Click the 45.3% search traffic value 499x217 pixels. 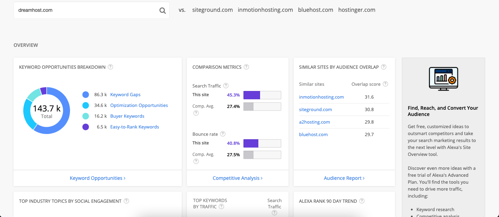[233, 95]
